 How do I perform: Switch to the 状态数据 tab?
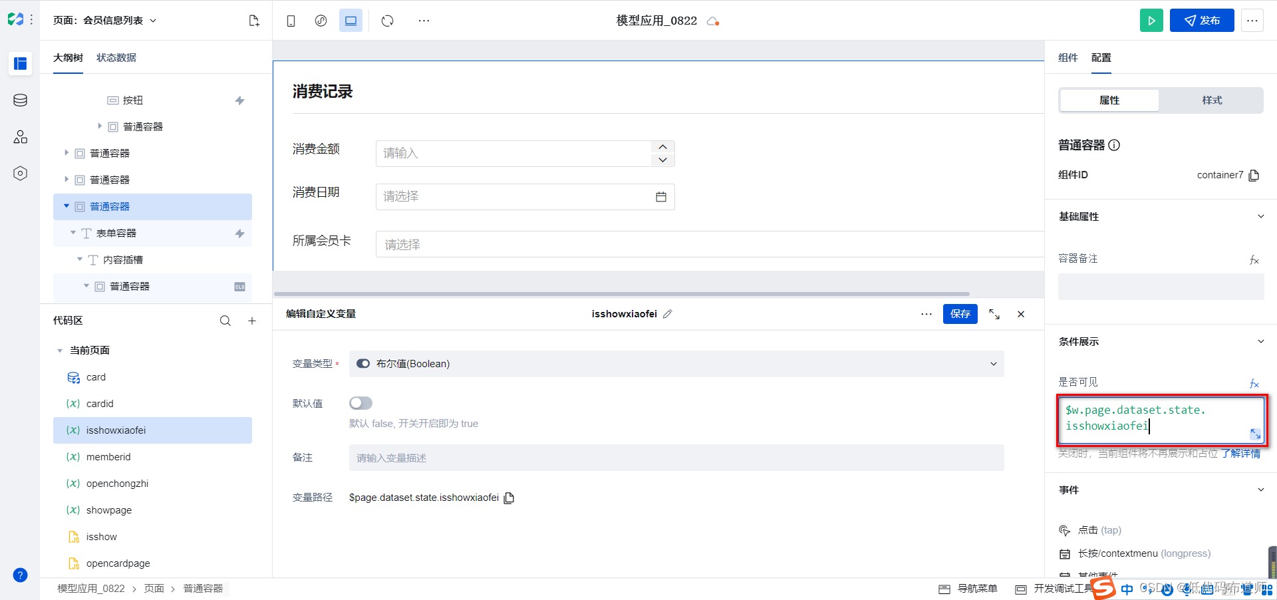pos(116,58)
